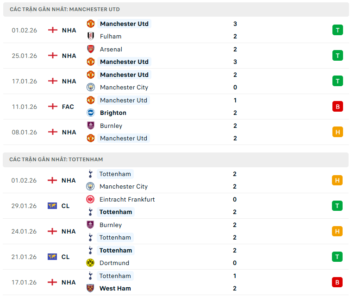Image resolution: width=350 pixels, height=297 pixels.
Task: Click the Fulham club crest
Action: point(90,36)
